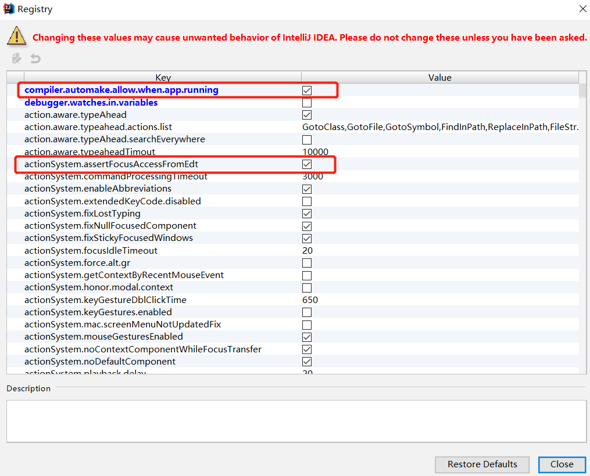Uncheck actionSystem.mouseGesturesEnabled checkbox
Screen dimensions: 590x476
click(307, 337)
